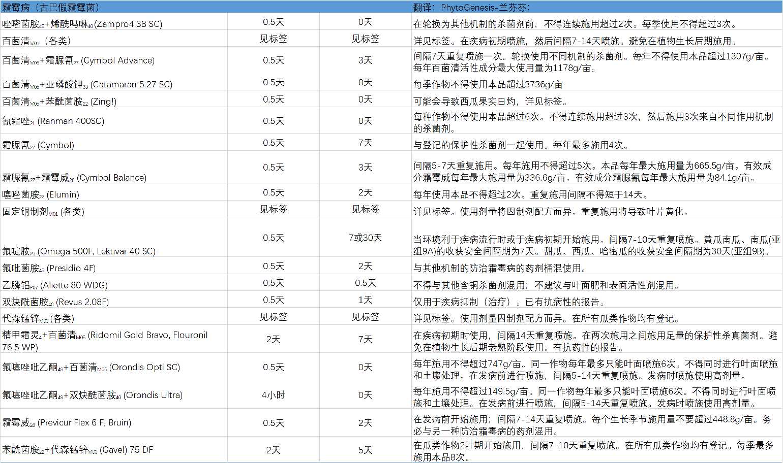Select the Omega 500F note mentioning 亚组9A
Image resolution: width=783 pixels, height=463 pixels.
click(596, 245)
